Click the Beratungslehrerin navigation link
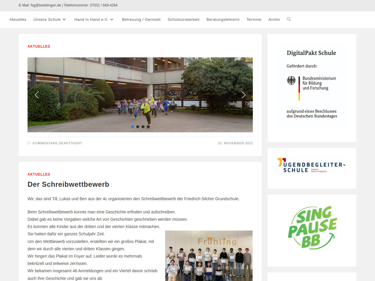The image size is (375, 281). point(223,20)
